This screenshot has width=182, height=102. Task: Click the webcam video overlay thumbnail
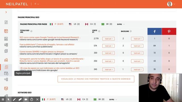tap(160, 88)
